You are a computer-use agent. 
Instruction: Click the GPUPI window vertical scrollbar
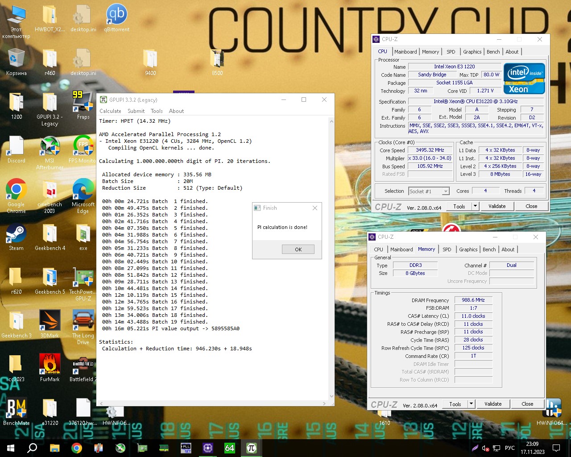click(331, 259)
